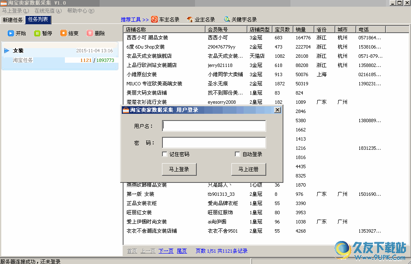411x264 pixels.
Task: Click the 页数 1/51 共1121条记录 text
Action: (x=221, y=251)
